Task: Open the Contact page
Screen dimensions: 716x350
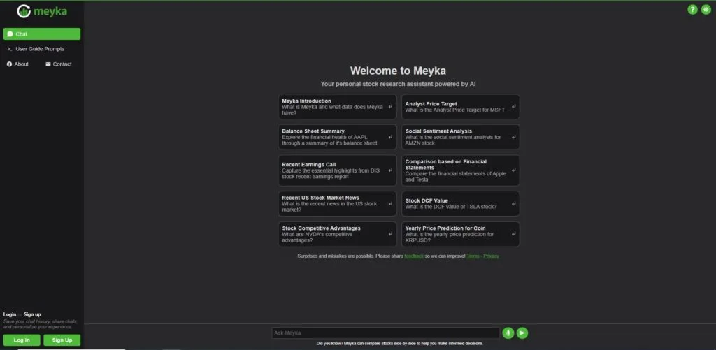Action: pos(59,64)
